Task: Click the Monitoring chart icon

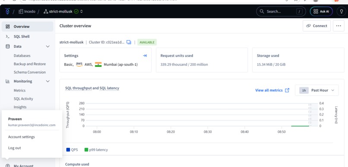Action: coord(8,81)
